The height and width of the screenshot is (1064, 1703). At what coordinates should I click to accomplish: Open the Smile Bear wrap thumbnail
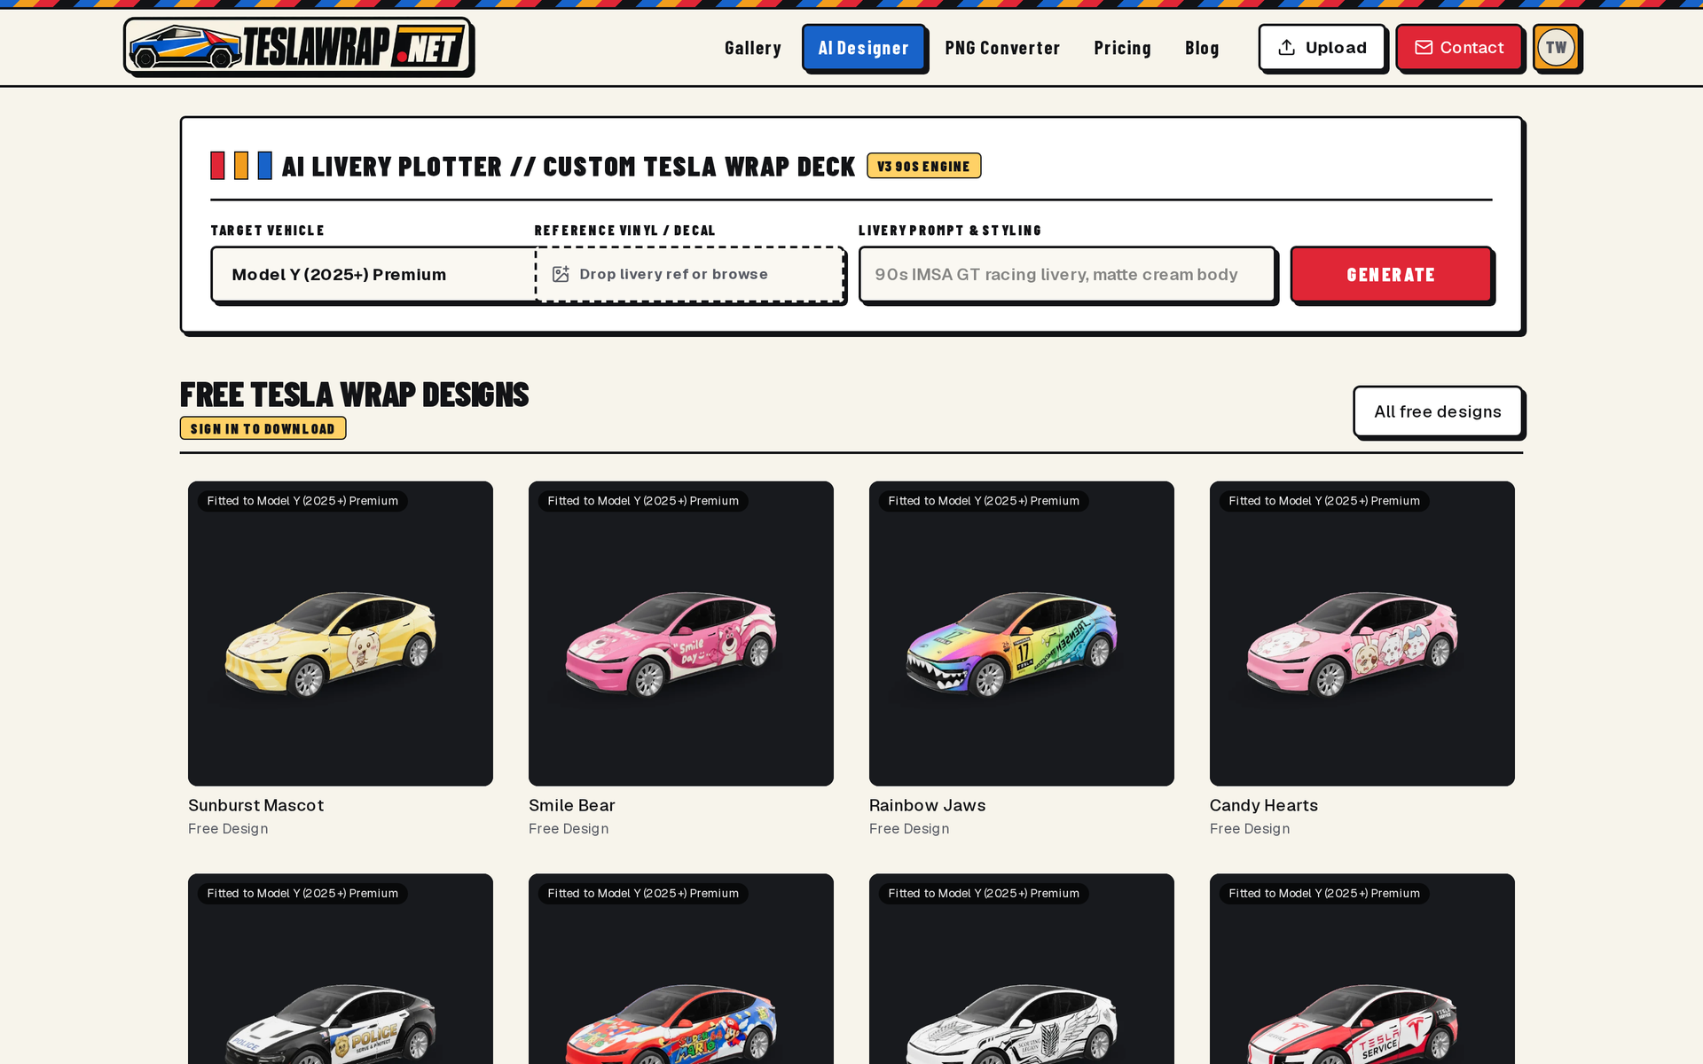click(681, 633)
